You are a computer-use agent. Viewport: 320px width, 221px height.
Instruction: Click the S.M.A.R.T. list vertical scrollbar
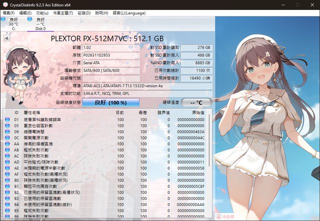pos(209,141)
